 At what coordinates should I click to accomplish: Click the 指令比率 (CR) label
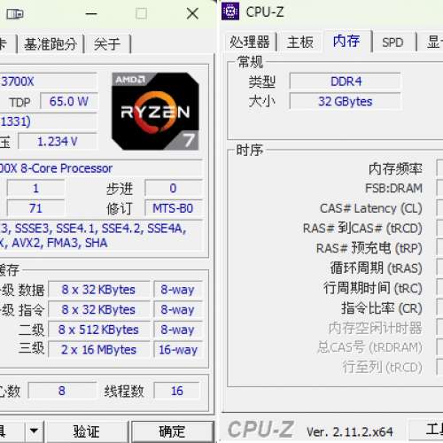point(382,308)
